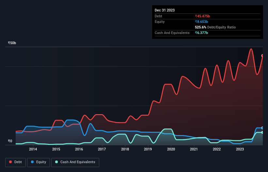This screenshot has height=172, width=268.
Task: Click the 2015 x-axis label
Action: 56,149
